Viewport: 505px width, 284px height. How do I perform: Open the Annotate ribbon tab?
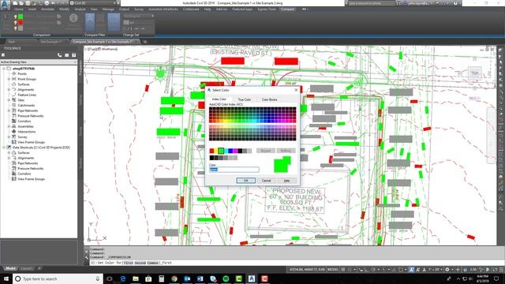(x=47, y=9)
